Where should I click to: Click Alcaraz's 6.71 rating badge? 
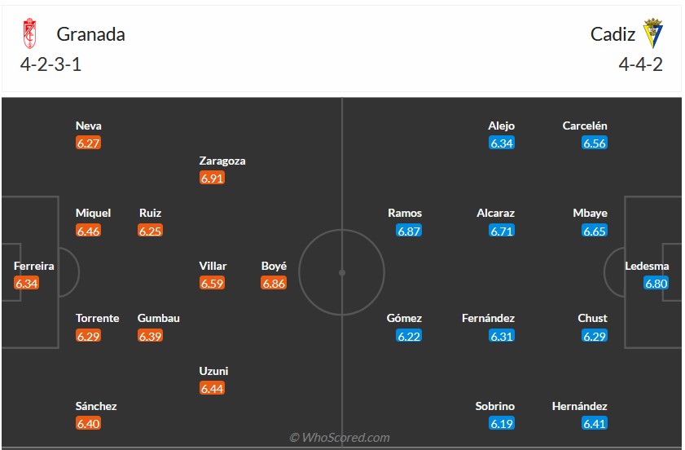502,231
